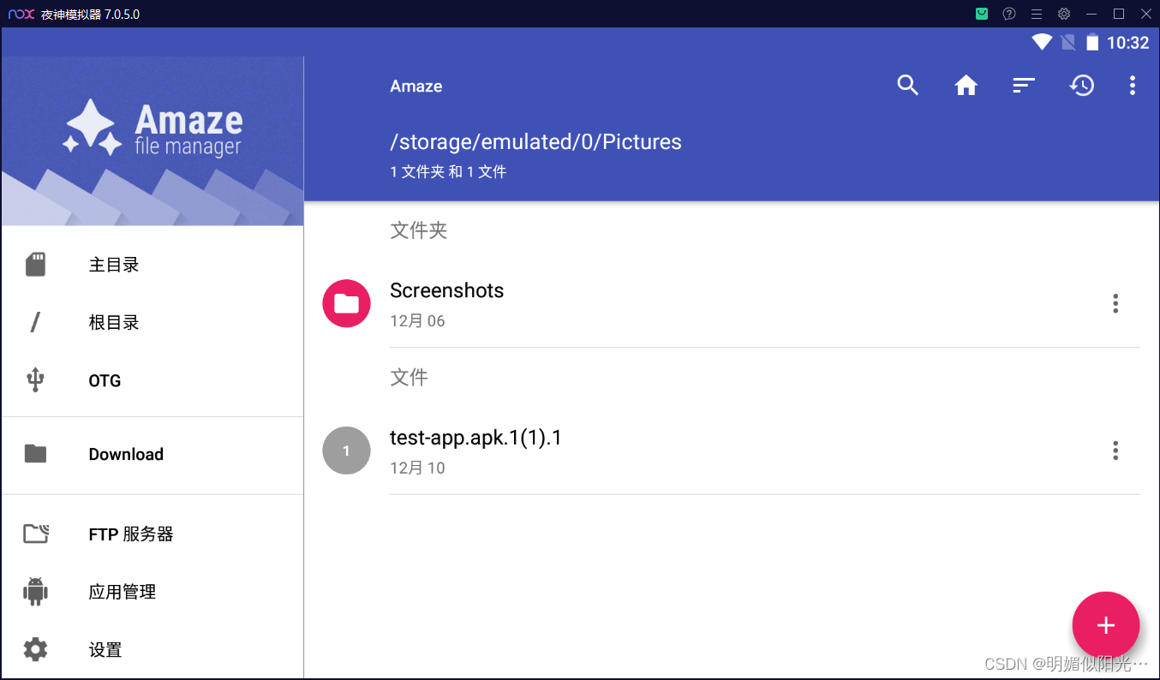
Task: Click the battery status icon
Action: 1092,42
